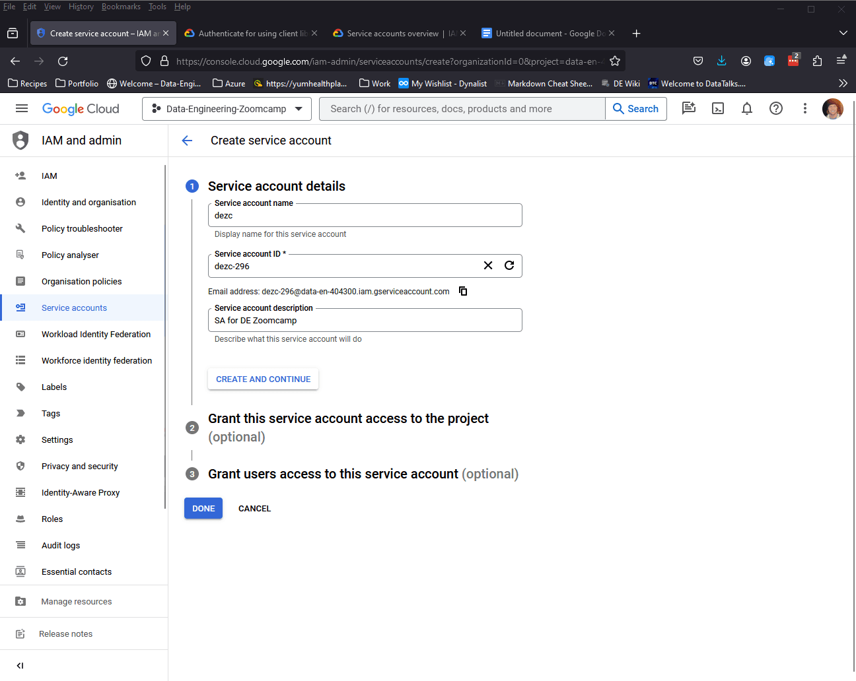Open Firefox extensions puzzle icon

(x=817, y=61)
